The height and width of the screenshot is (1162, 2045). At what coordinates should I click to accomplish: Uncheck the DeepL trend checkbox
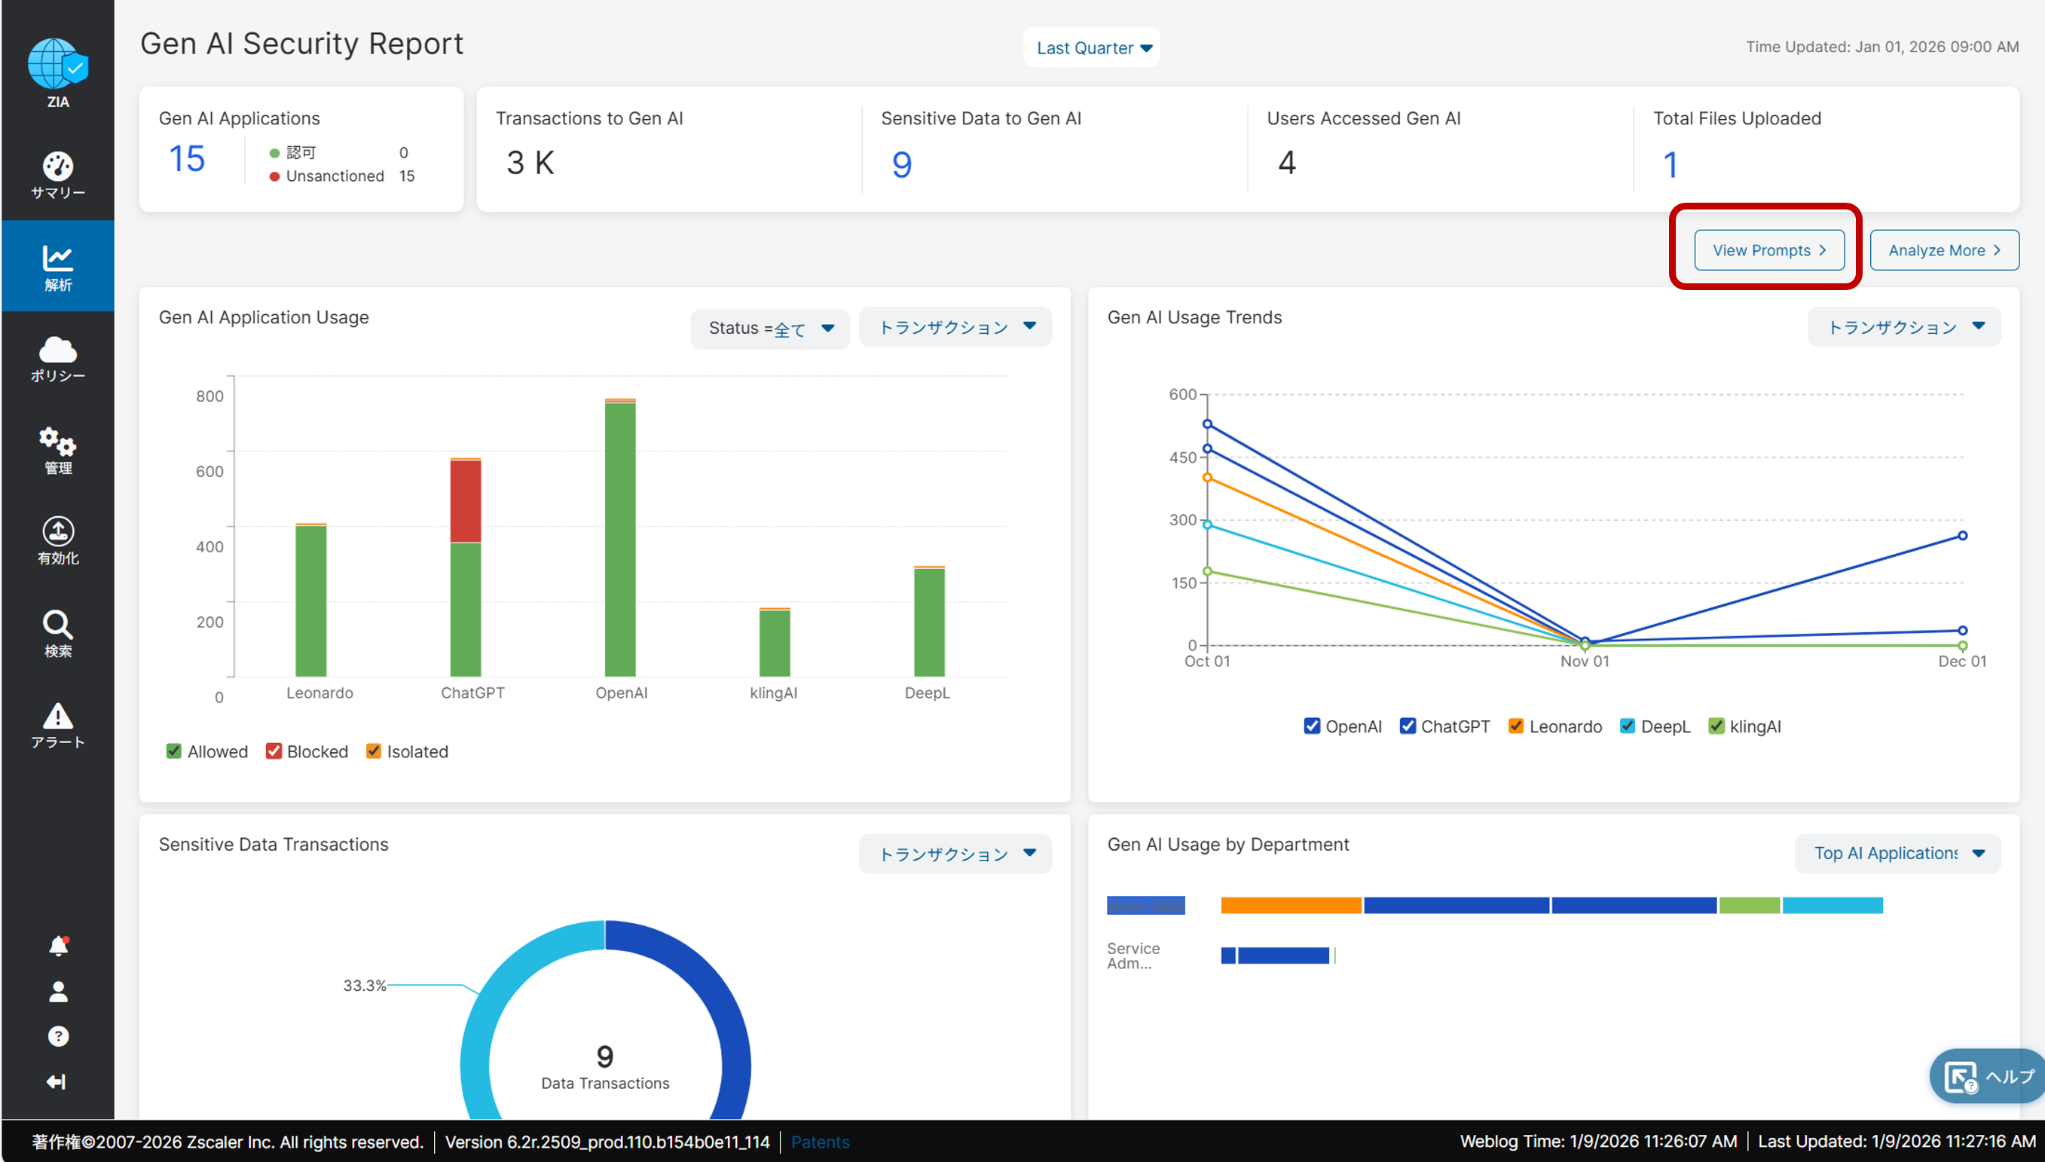coord(1627,726)
